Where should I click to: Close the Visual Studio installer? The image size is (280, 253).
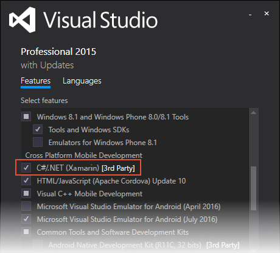267,13
